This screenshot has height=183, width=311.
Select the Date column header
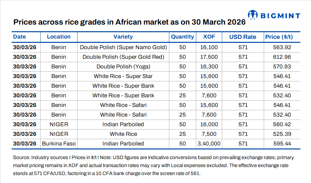pos(20,37)
